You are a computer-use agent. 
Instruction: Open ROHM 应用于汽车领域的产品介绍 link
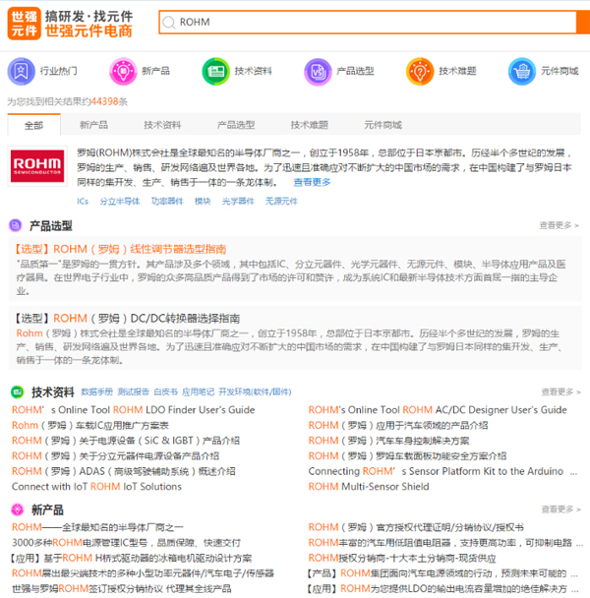(398, 425)
